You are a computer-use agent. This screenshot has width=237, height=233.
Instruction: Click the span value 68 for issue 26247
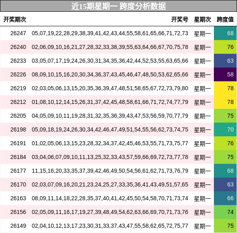point(225,33)
